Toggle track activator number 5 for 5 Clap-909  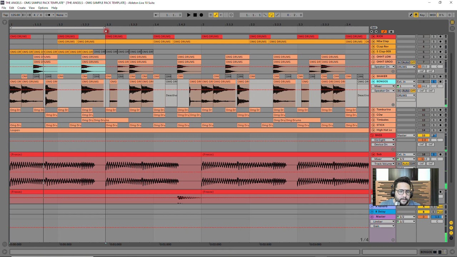click(x=424, y=52)
